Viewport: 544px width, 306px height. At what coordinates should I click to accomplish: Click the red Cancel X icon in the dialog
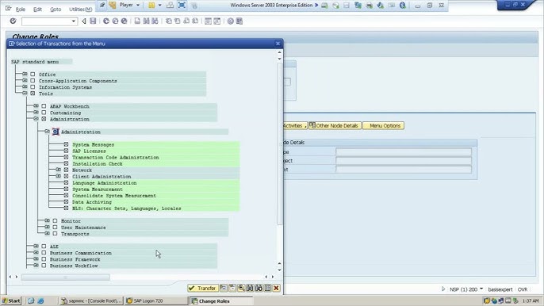tap(277, 288)
